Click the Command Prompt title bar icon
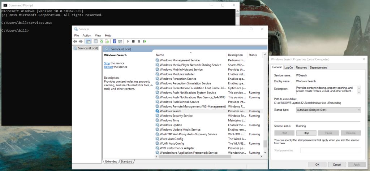The image size is (370, 171). [x=5, y=5]
